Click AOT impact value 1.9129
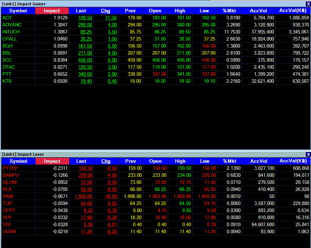 click(61, 18)
